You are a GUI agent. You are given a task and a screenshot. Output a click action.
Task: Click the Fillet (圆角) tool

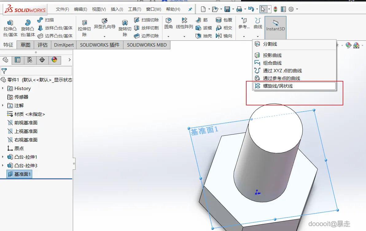pyautogui.click(x=168, y=24)
